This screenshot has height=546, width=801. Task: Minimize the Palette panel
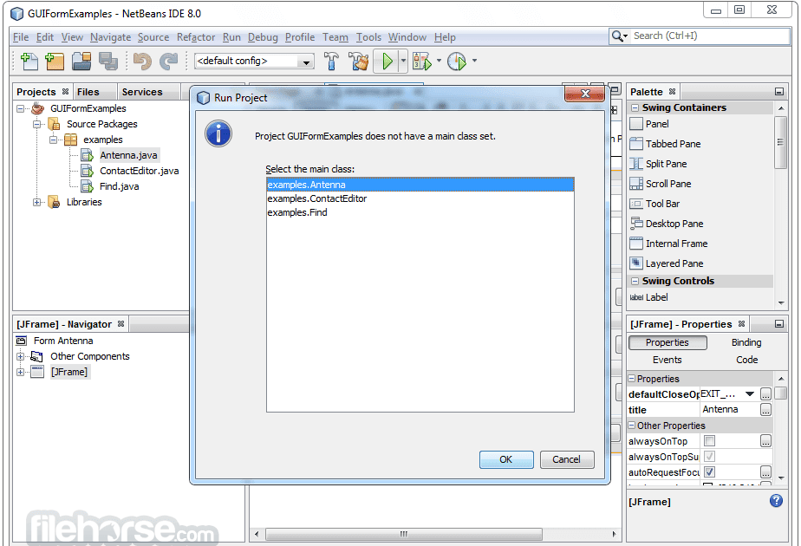tap(779, 92)
